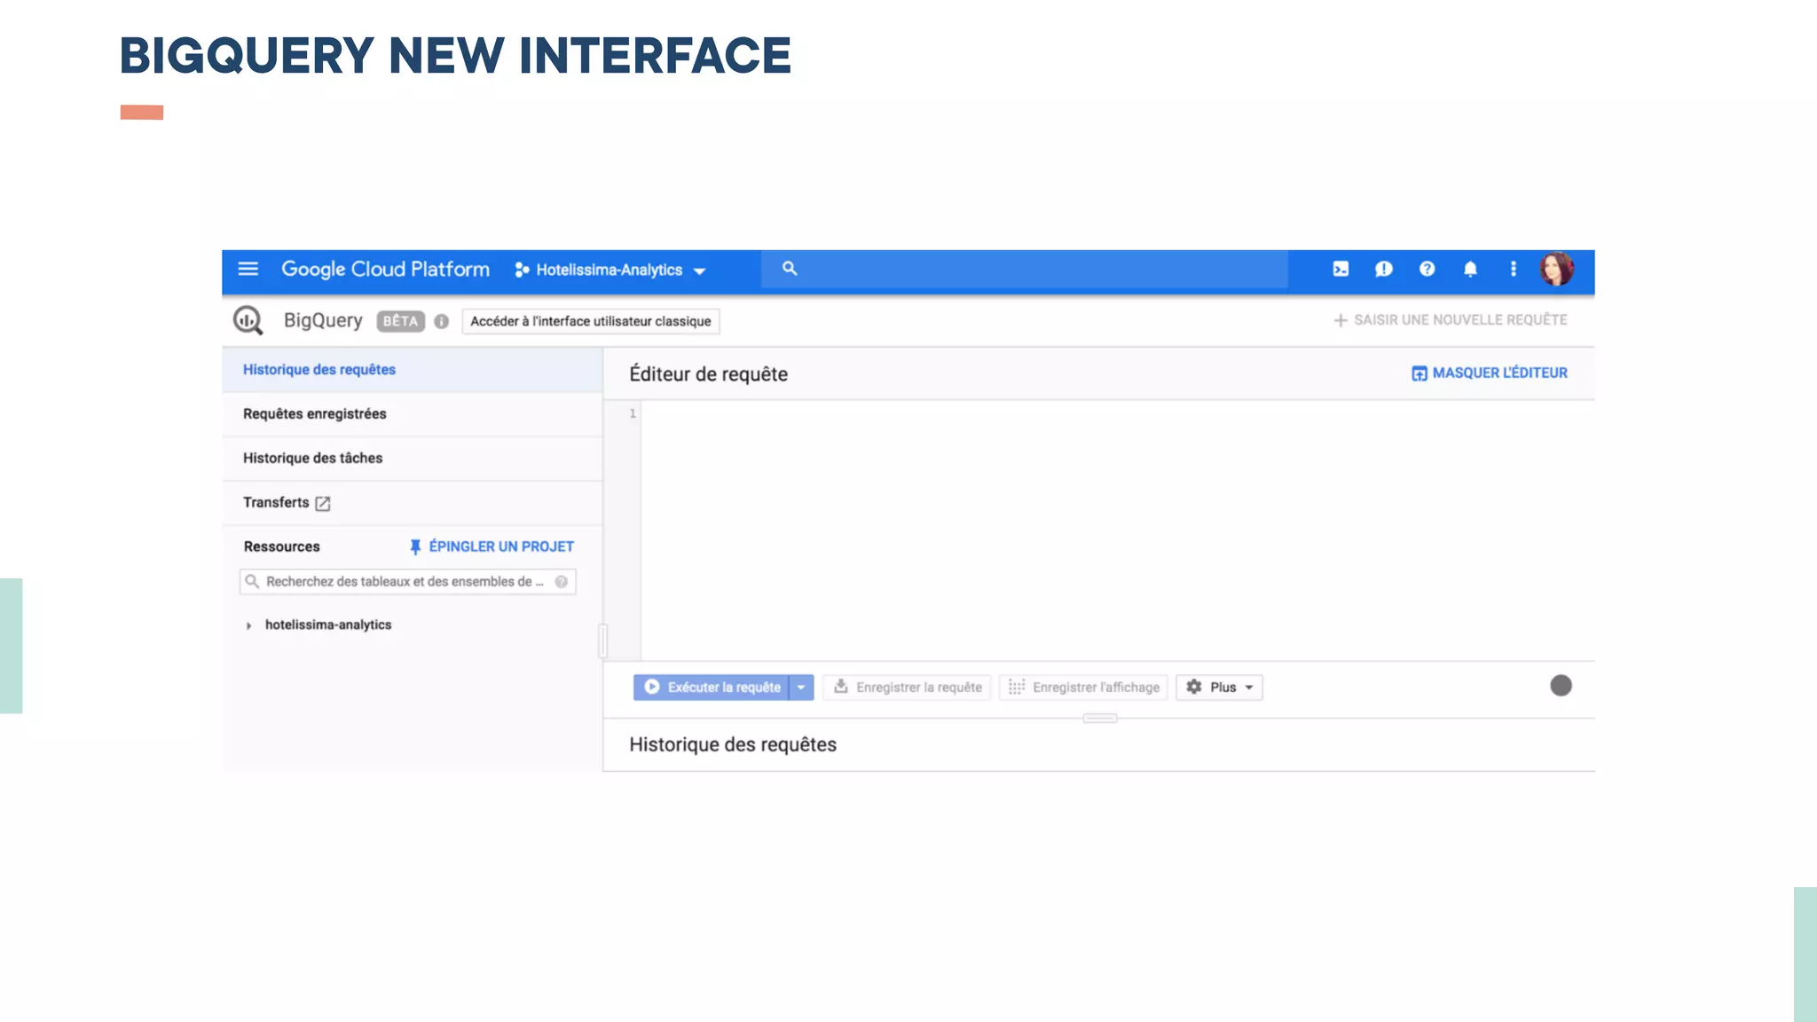Open the run query options dropdown arrow
This screenshot has width=1817, height=1022.
(801, 688)
